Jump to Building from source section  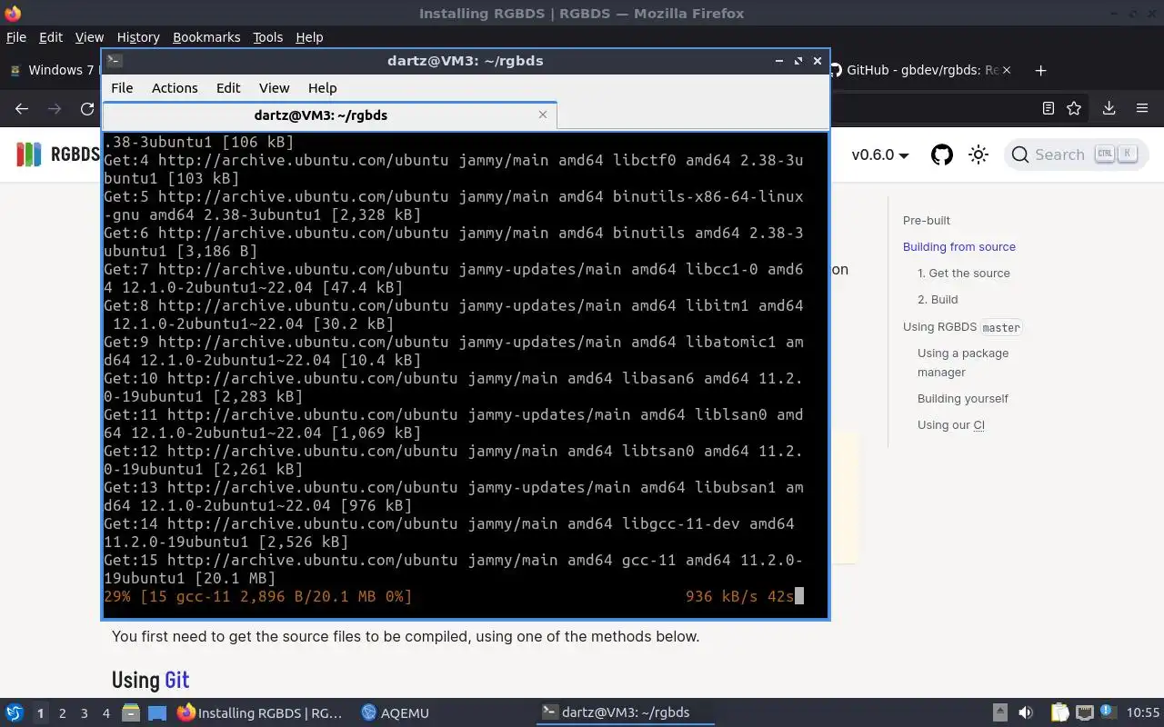[959, 246]
